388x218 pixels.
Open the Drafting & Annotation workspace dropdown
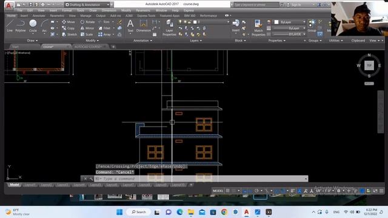pyautogui.click(x=87, y=5)
